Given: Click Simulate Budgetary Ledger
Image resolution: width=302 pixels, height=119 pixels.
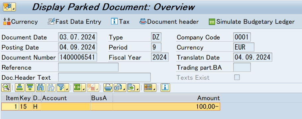Looking at the screenshot, I should pyautogui.click(x=252, y=22).
